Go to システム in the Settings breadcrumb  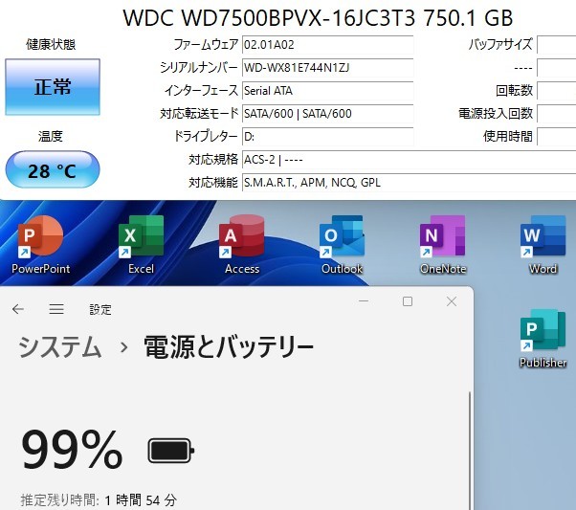(x=60, y=347)
